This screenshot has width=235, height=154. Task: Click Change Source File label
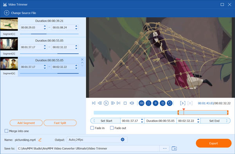[23, 13]
